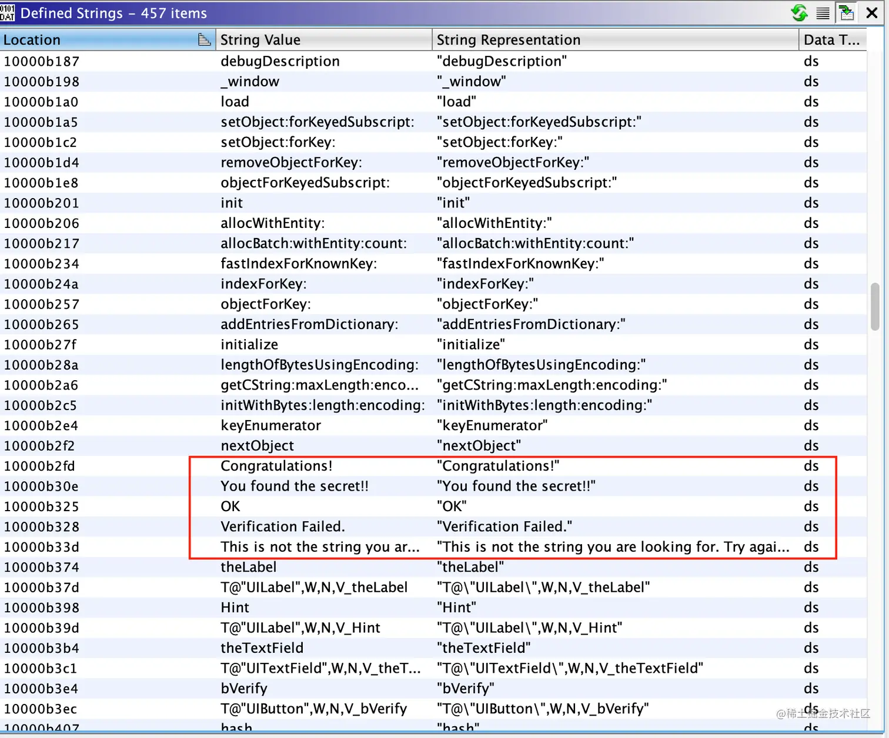Click "getCString:maxLength:encoding:" in String Representation column
The image size is (889, 738).
tap(552, 385)
